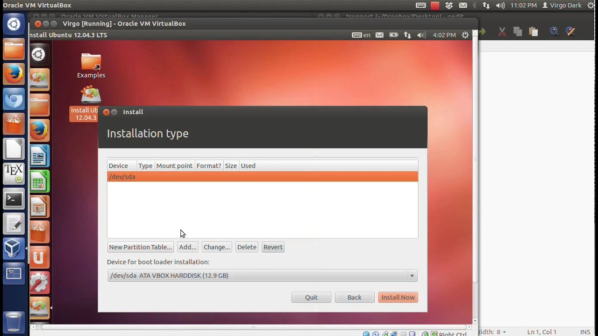Open the guest keyboard layout 'en' menu
The image size is (598, 336).
361,35
